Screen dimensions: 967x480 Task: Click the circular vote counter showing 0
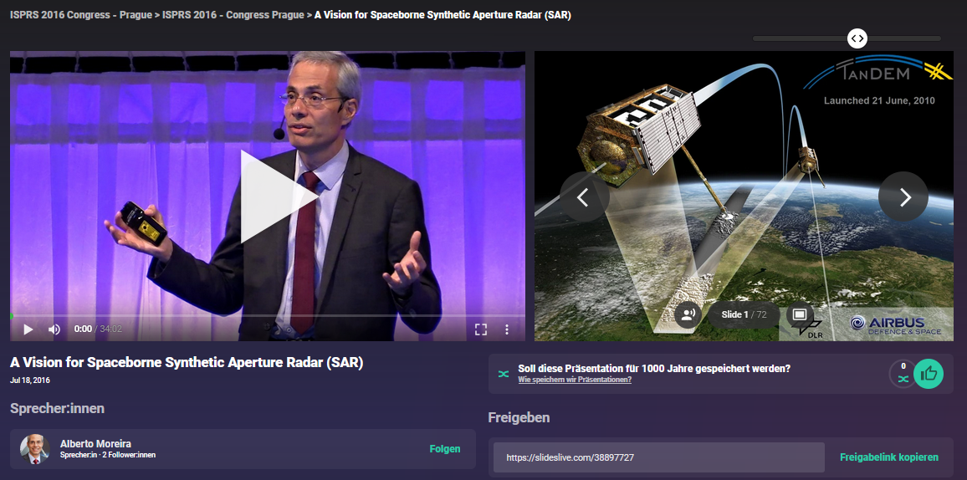tap(903, 374)
